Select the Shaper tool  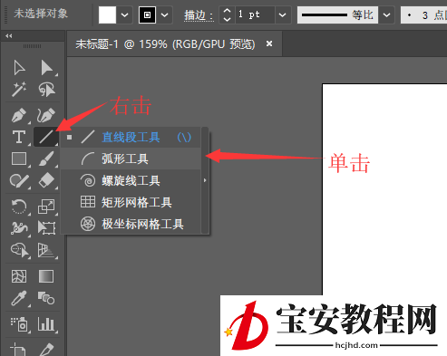19,180
